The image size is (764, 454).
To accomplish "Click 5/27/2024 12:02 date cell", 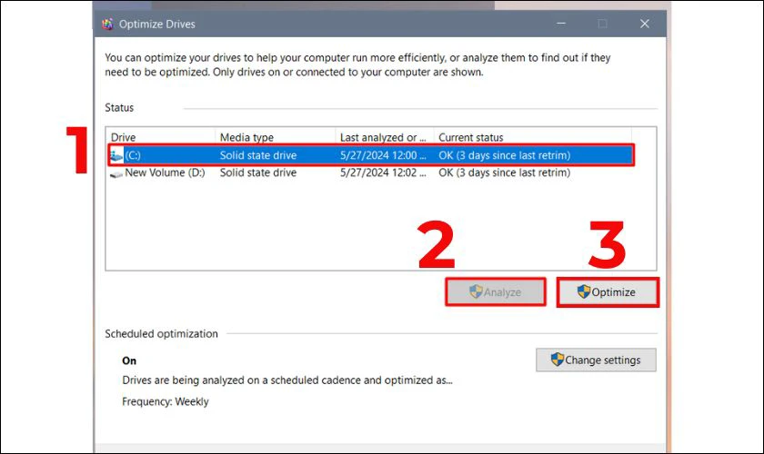I will 383,173.
